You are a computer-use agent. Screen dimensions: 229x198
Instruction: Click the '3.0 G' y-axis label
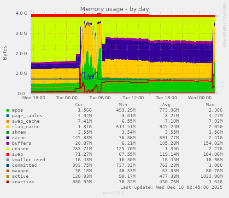click(22, 33)
